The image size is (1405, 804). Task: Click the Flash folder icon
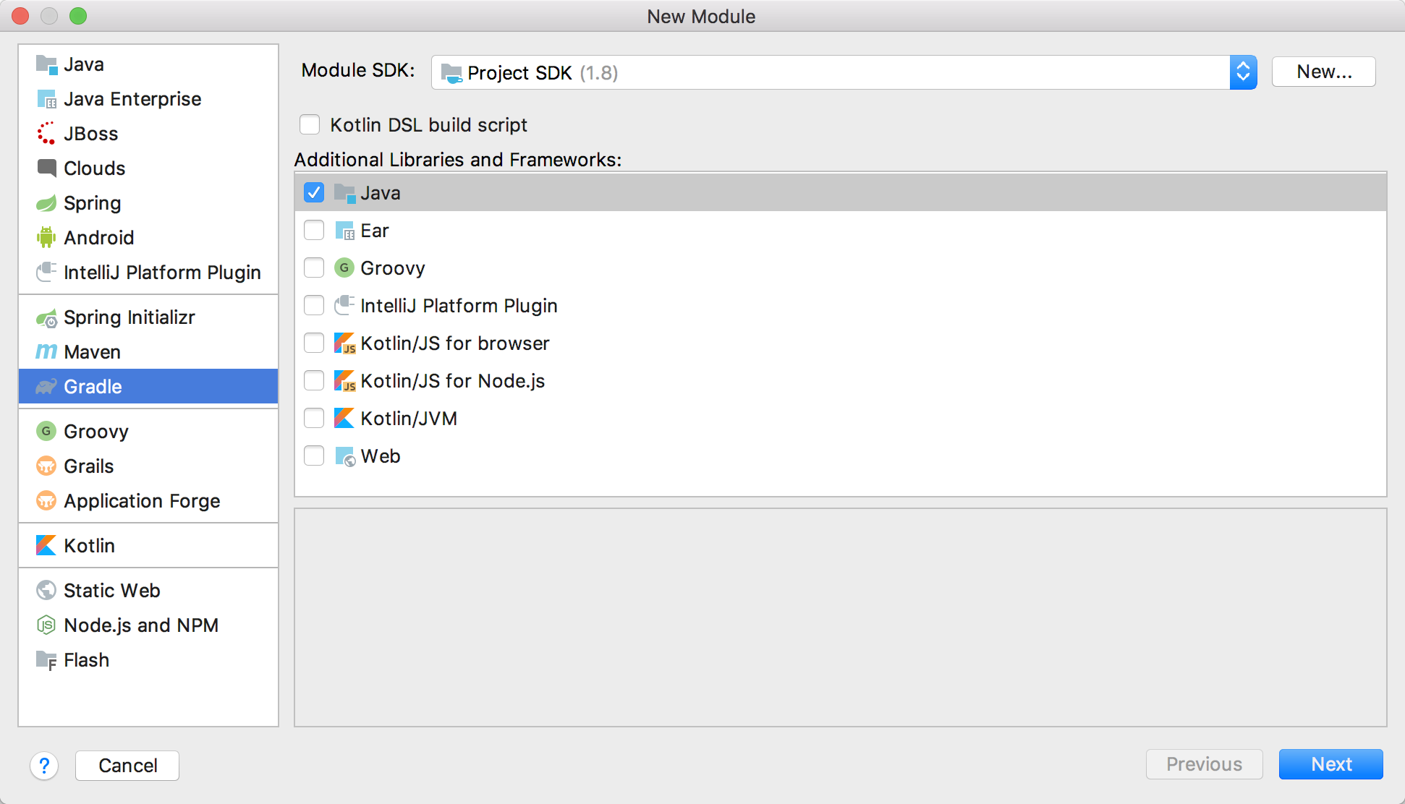pyautogui.click(x=46, y=660)
